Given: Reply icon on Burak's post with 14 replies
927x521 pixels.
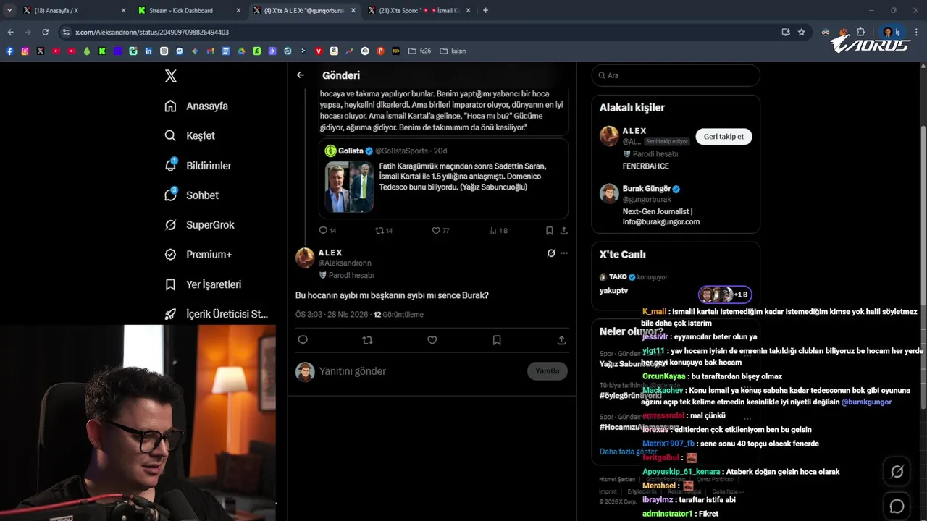Looking at the screenshot, I should pyautogui.click(x=324, y=230).
